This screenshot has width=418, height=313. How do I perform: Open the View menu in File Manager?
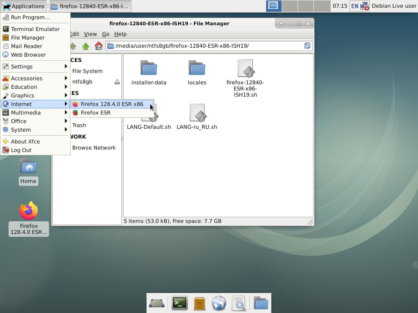click(90, 34)
